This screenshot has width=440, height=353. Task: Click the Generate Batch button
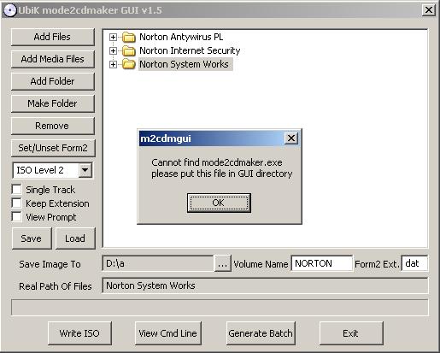coord(261,333)
